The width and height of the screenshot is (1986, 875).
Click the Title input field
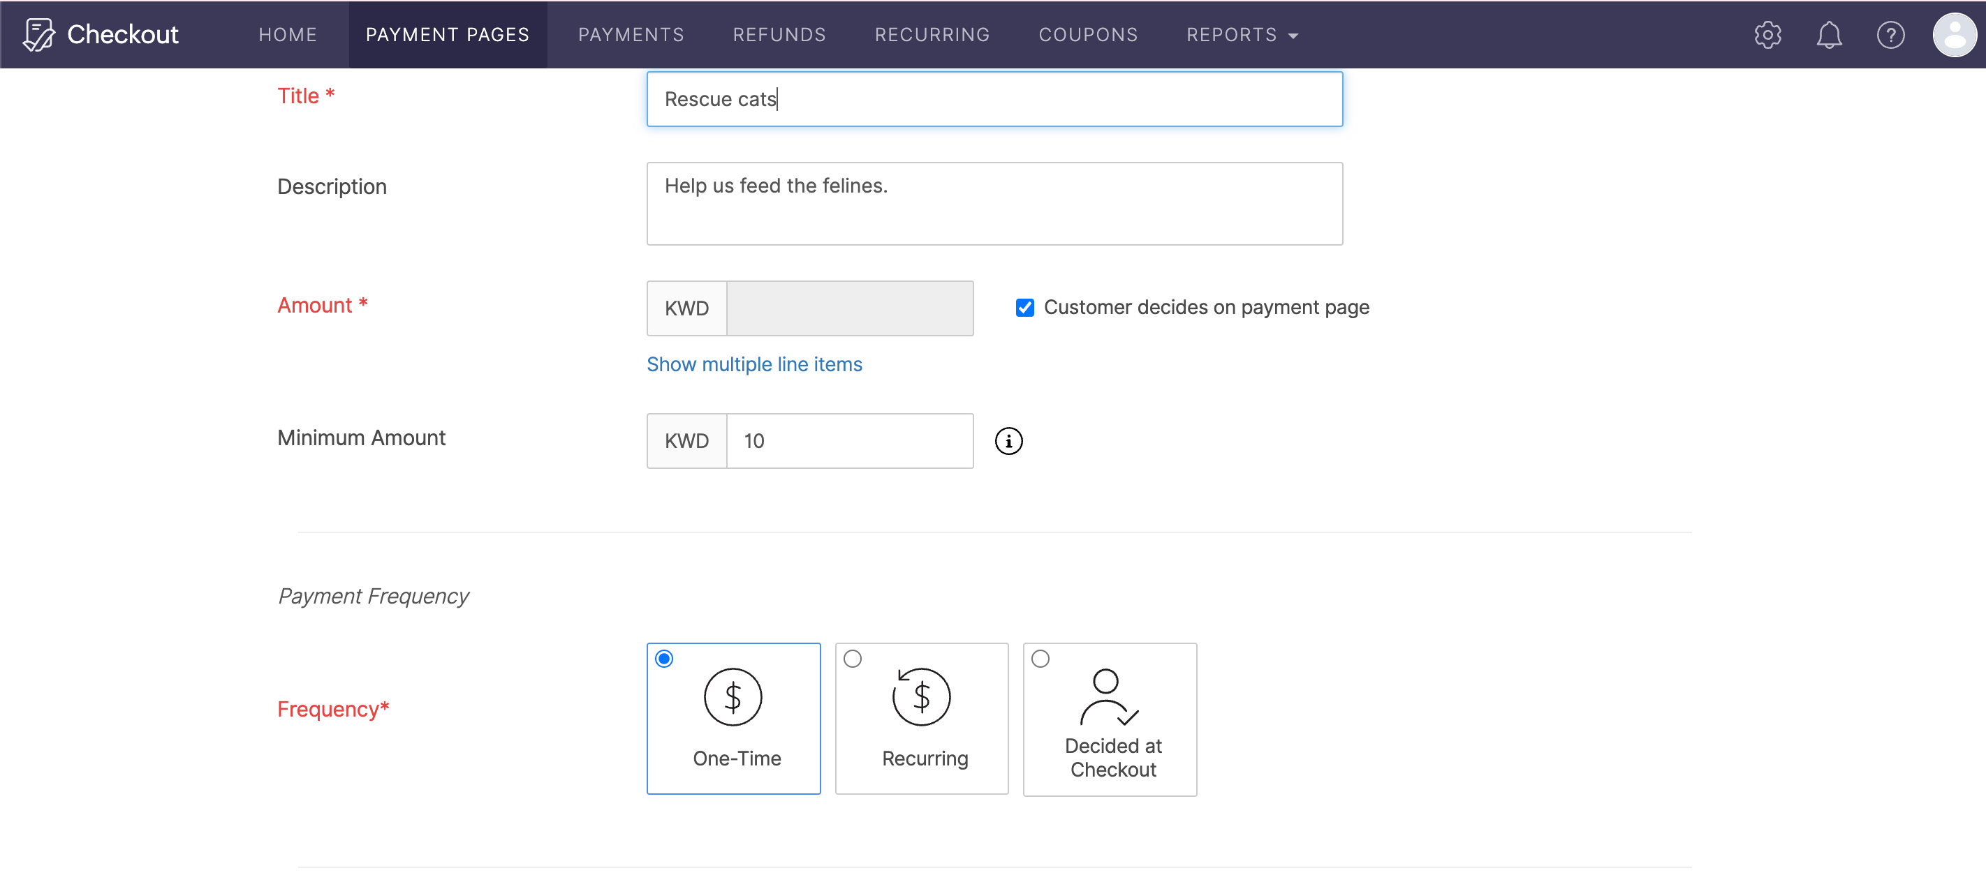tap(993, 98)
